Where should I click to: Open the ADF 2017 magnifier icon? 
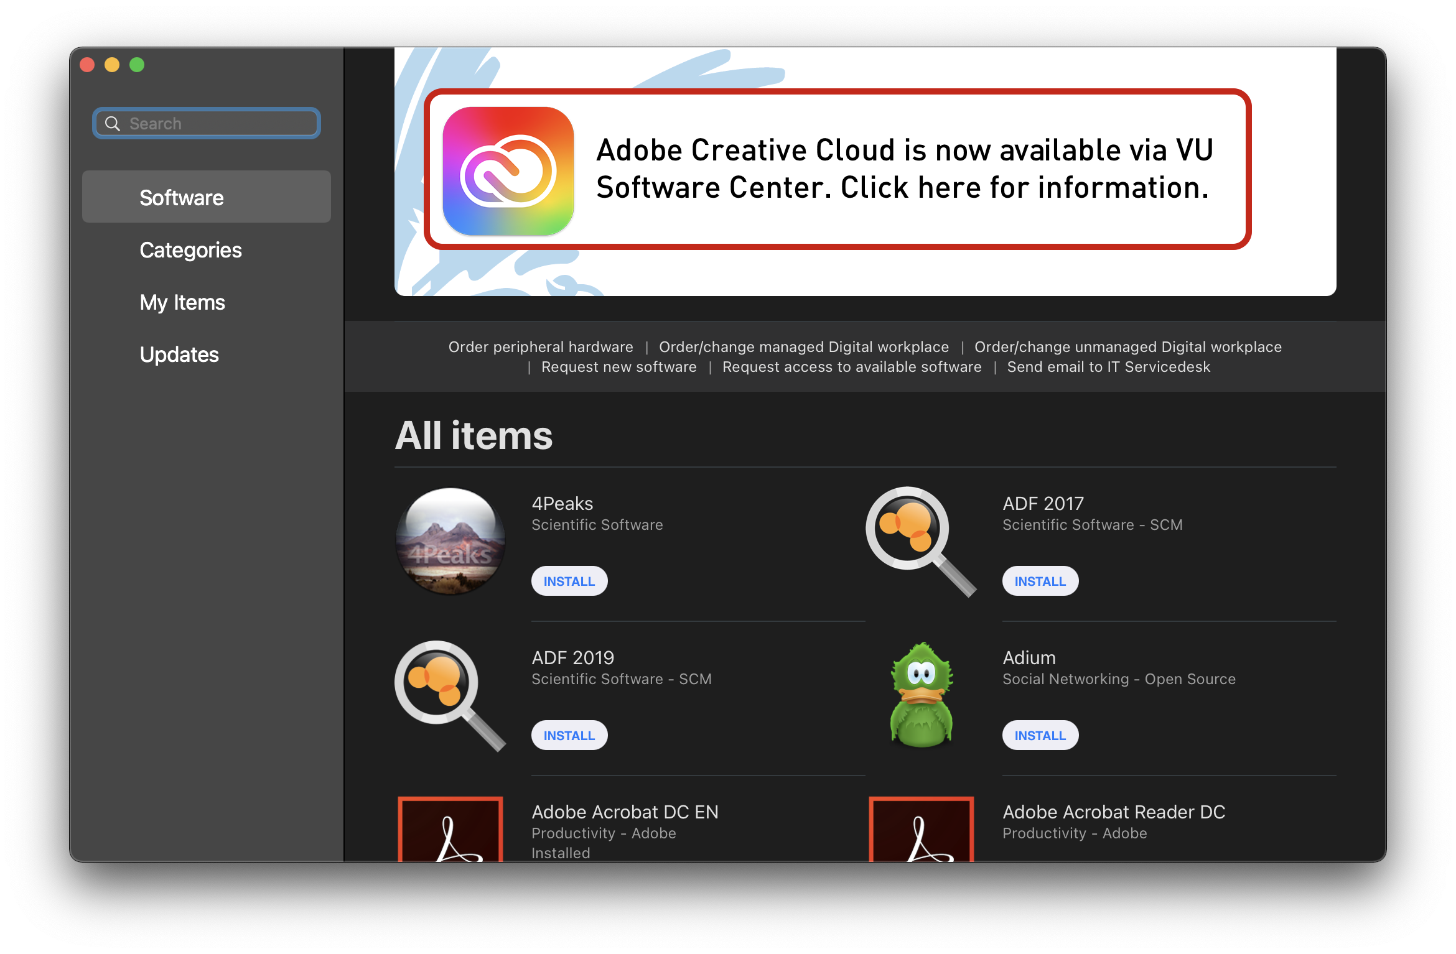tap(921, 541)
